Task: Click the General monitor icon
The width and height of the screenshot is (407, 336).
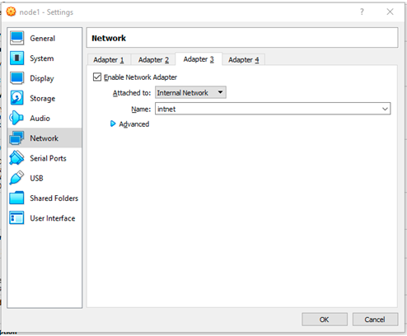Action: [x=16, y=38]
